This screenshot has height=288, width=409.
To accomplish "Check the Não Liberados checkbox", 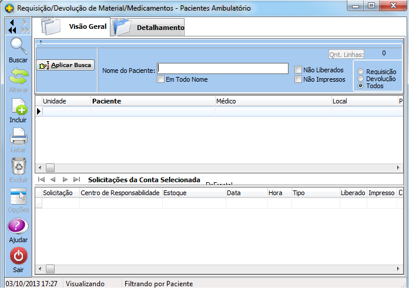I will pos(299,70).
